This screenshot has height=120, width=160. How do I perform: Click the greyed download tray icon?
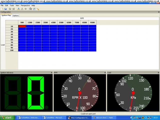[22, 9]
